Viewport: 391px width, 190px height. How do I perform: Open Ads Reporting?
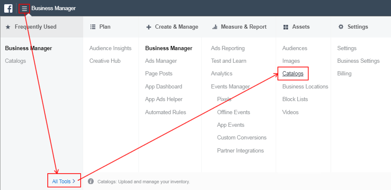(x=228, y=48)
